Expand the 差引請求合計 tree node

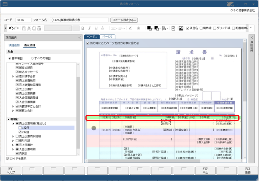coord(13,76)
